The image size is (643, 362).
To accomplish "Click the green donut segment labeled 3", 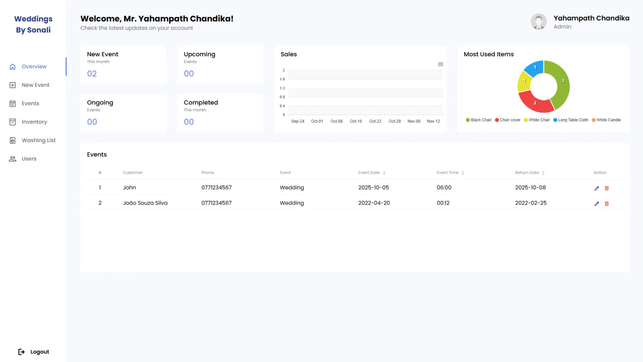I will point(562,82).
